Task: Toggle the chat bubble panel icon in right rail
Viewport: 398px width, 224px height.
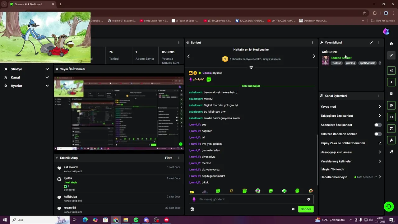Action: (391, 105)
